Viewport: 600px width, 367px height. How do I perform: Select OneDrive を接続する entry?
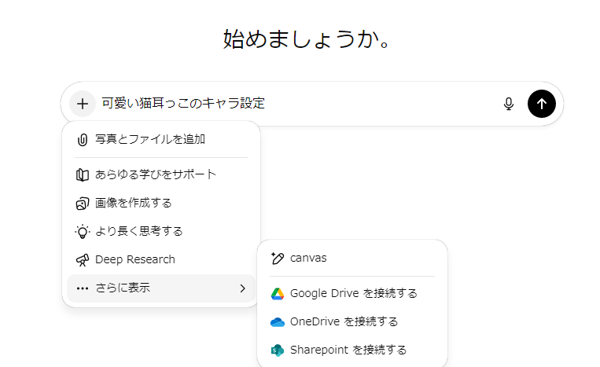(352, 322)
